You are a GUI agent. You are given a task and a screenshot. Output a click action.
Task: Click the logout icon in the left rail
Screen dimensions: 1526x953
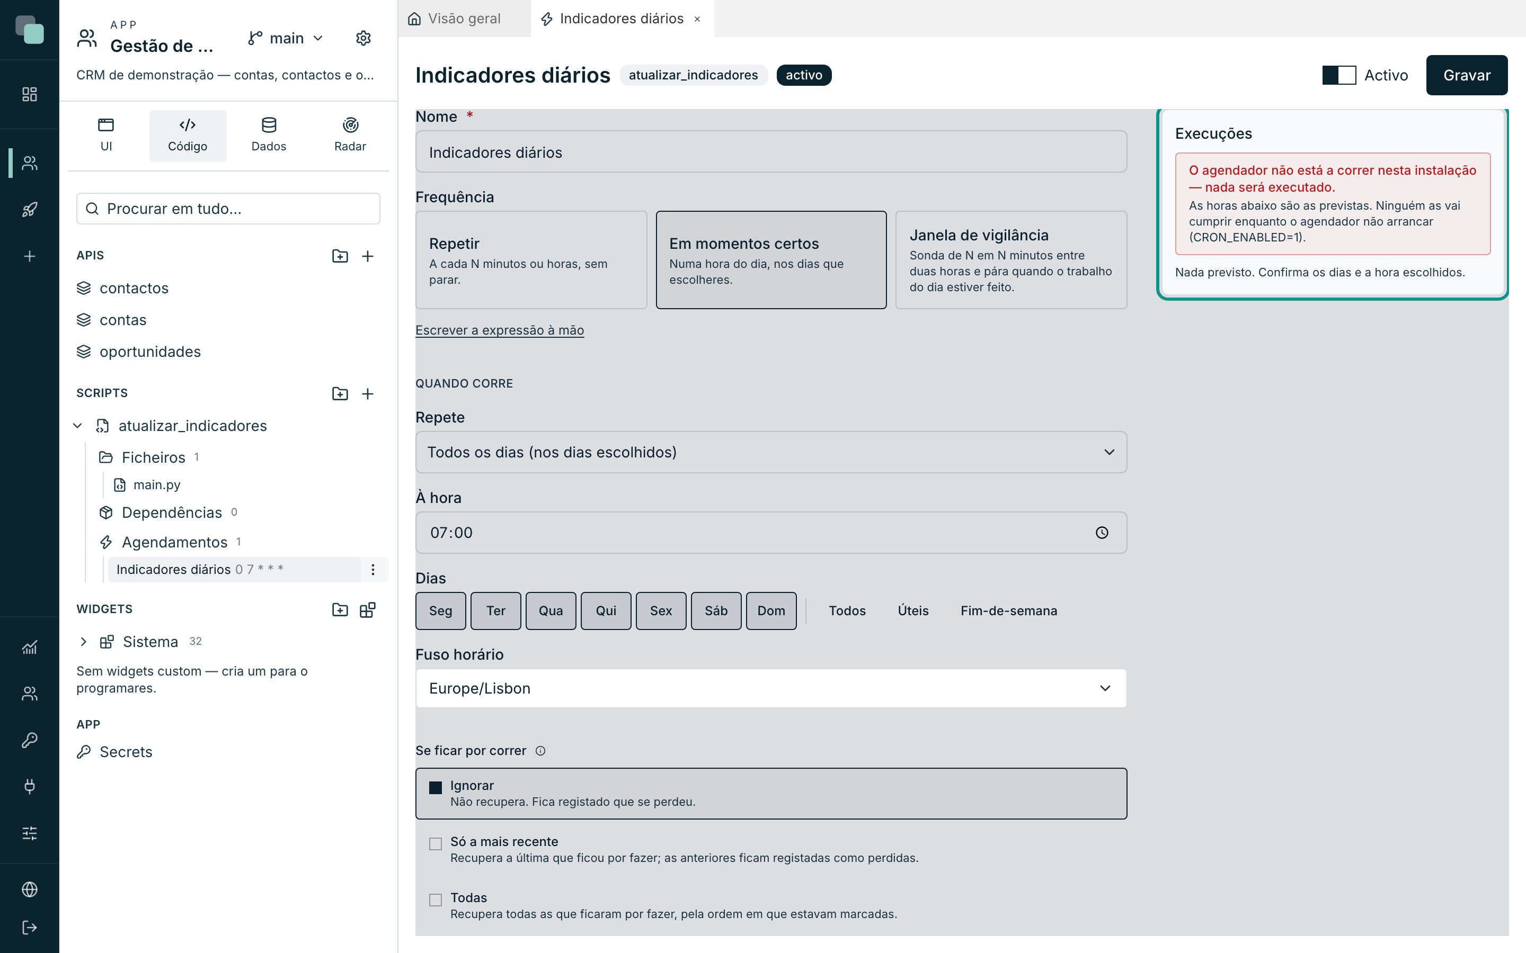(30, 927)
